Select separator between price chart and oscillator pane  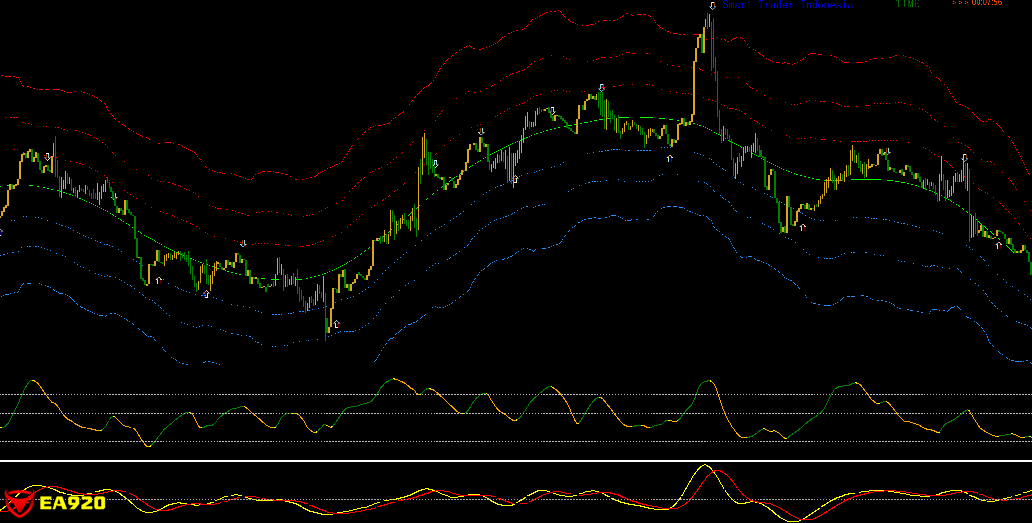tap(515, 366)
